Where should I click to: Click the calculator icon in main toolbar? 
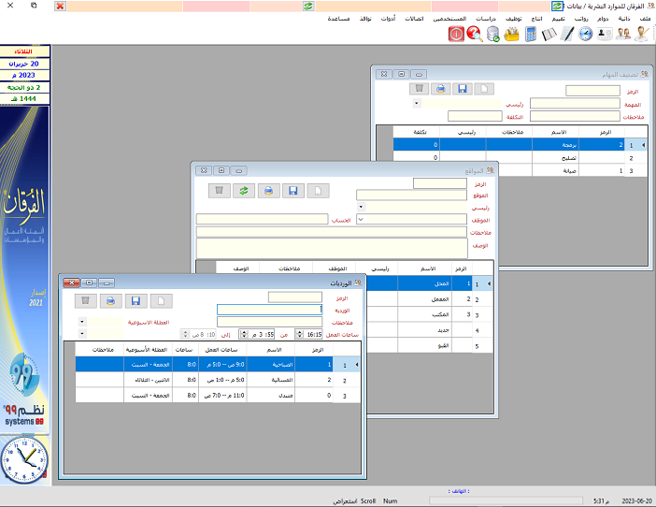[x=531, y=35]
